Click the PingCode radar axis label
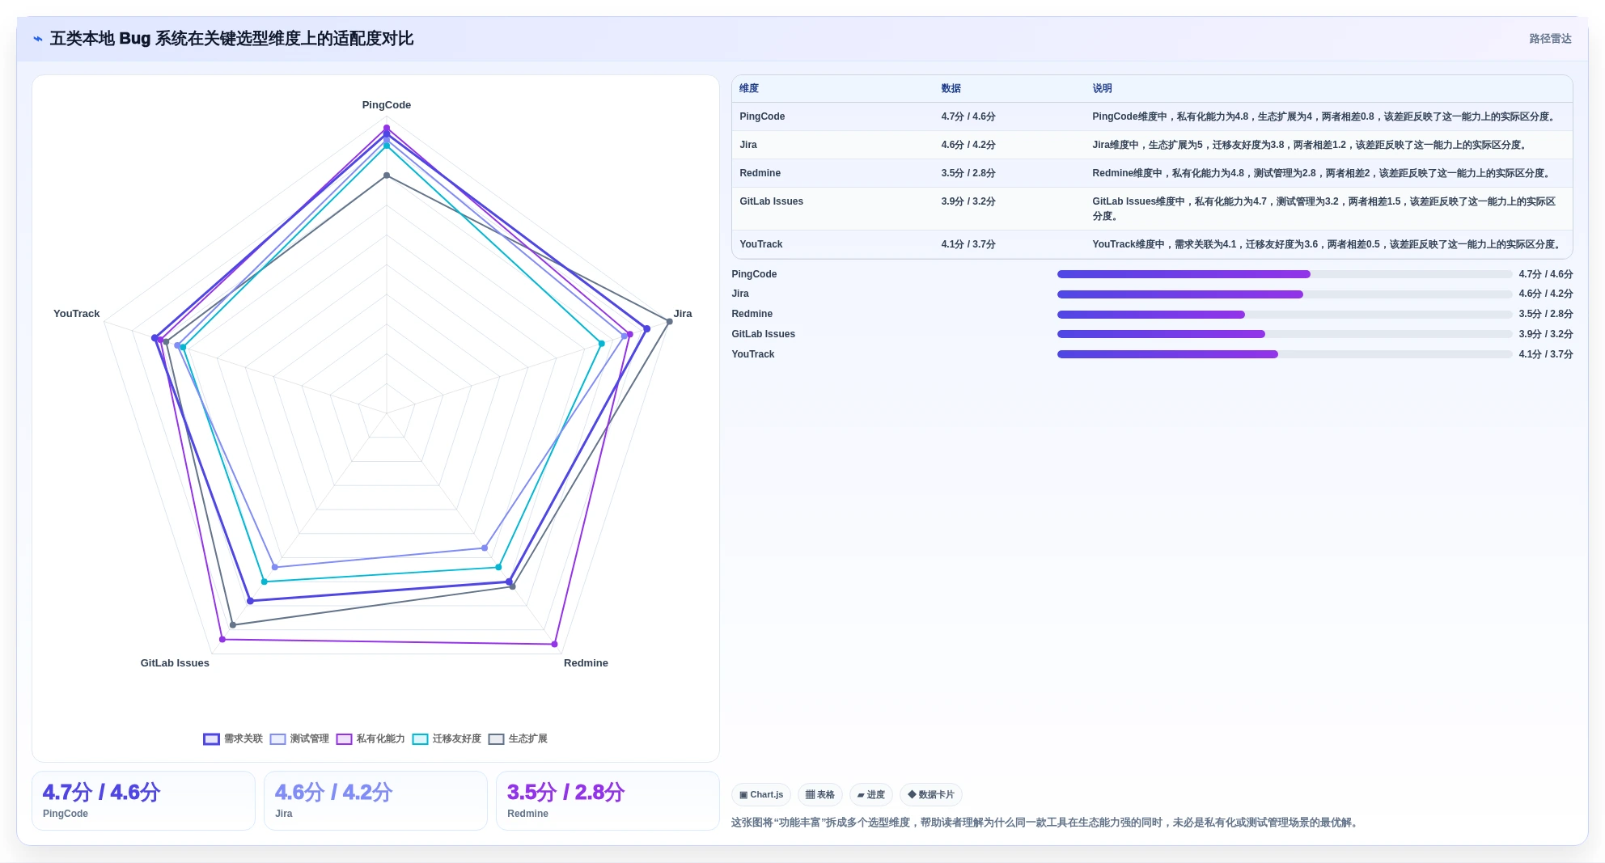The width and height of the screenshot is (1605, 863). [387, 105]
